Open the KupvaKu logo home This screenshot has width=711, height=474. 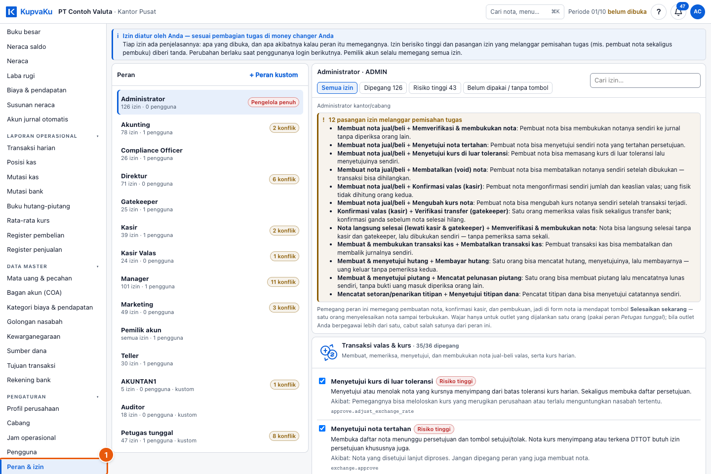pos(29,11)
